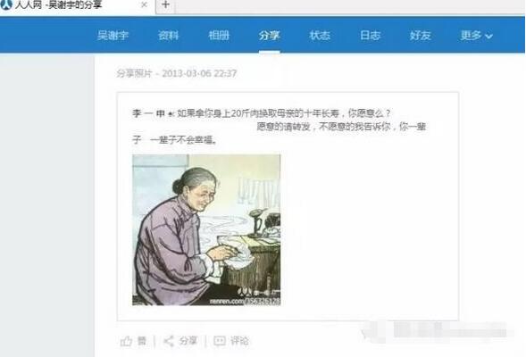The image size is (526, 357).
Task: Click the 李一申 author name link
Action: [x=148, y=113]
